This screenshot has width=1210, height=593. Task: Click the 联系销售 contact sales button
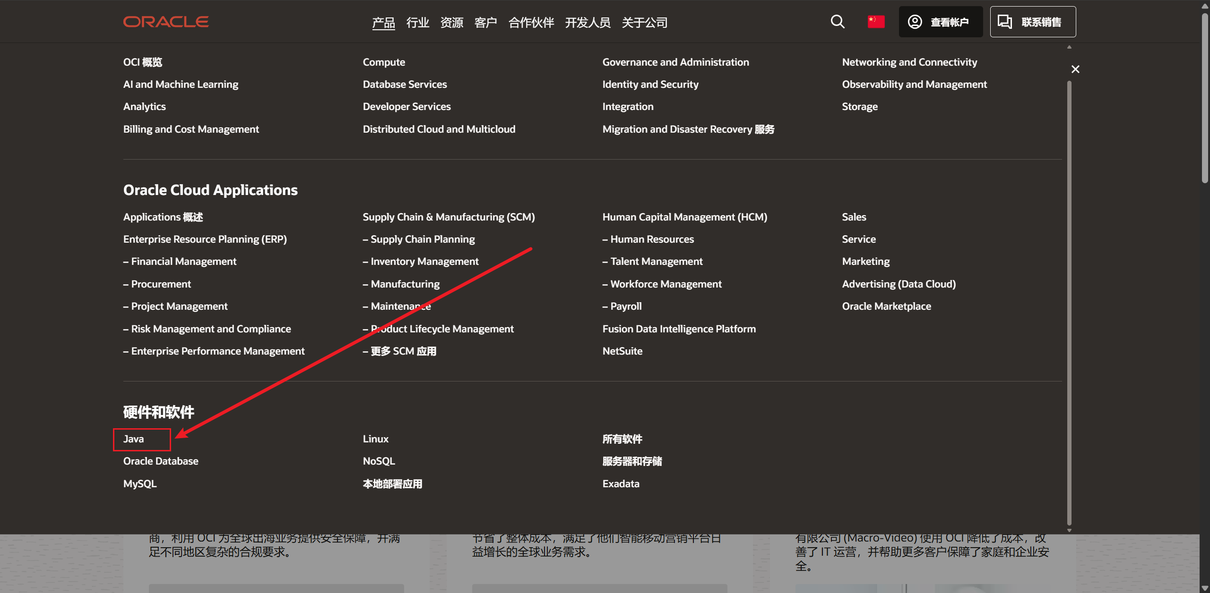click(x=1033, y=22)
